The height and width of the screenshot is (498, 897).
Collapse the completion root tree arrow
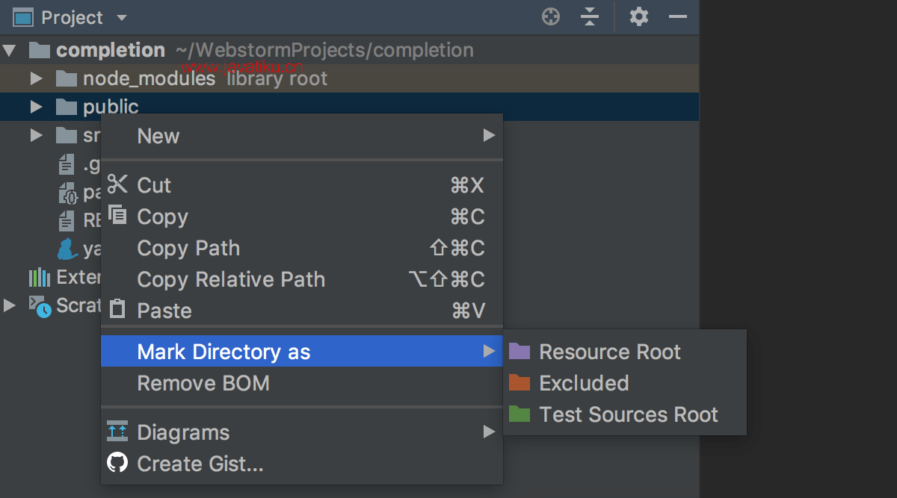(9, 50)
